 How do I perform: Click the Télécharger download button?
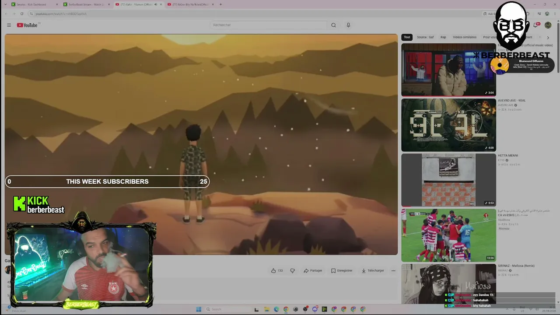click(x=373, y=270)
